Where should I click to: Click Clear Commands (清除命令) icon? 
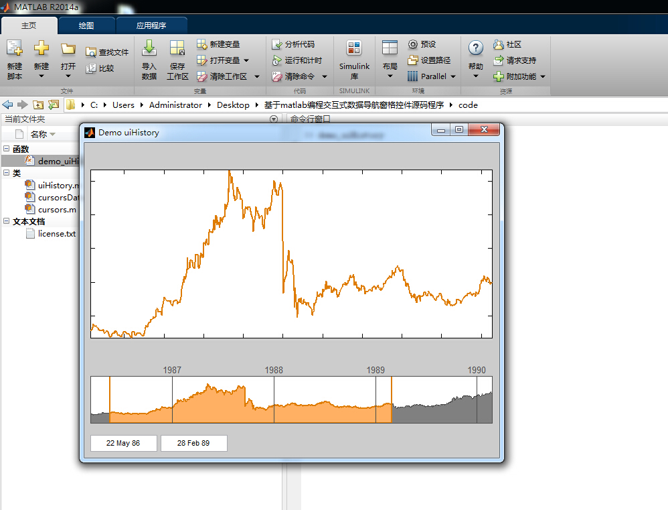[277, 76]
